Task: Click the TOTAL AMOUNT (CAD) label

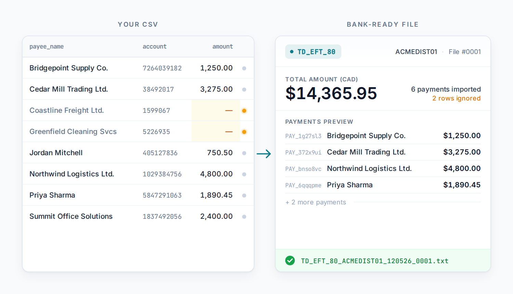Action: click(321, 79)
